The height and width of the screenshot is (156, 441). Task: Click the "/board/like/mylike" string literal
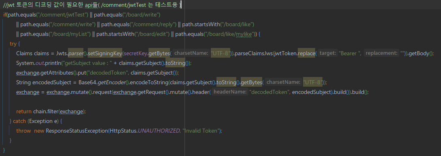229,34
